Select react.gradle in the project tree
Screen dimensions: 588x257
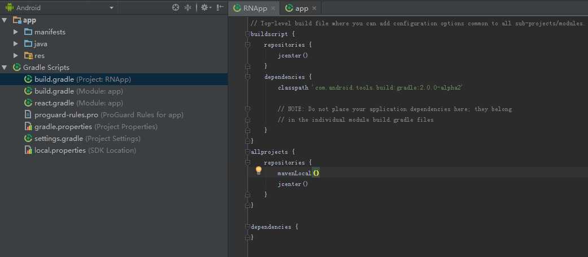tap(54, 103)
